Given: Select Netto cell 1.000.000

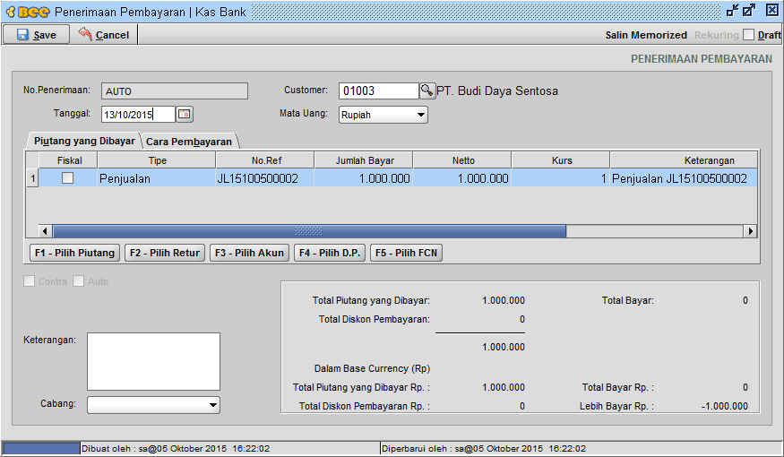Looking at the screenshot, I should click(x=462, y=178).
